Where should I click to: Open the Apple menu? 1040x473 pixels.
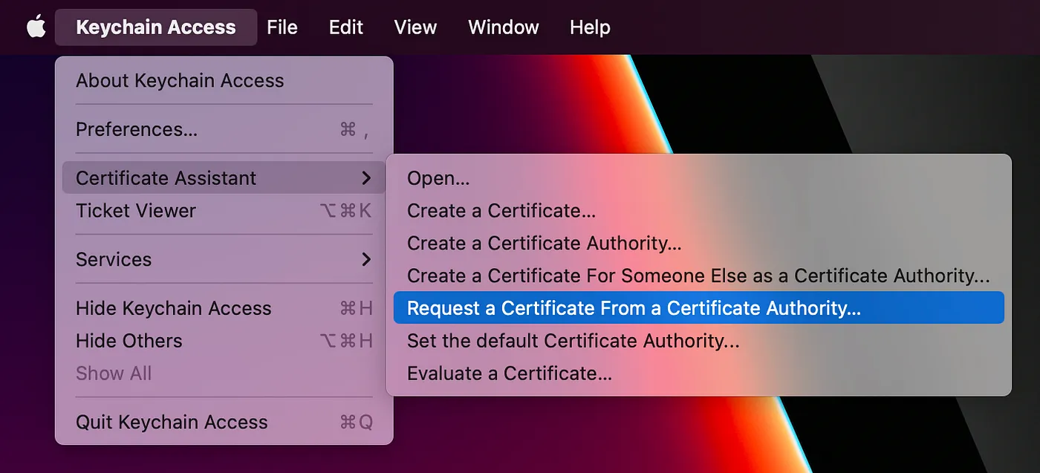36,27
